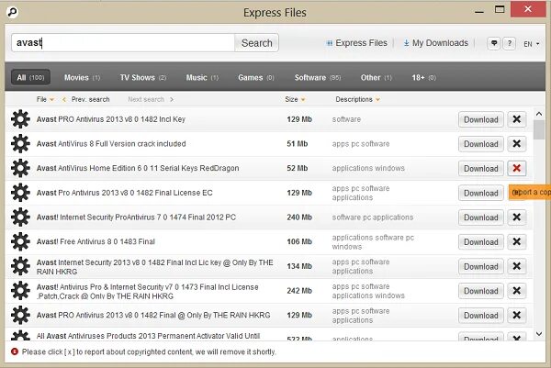This screenshot has height=368, width=551.
Task: Switch to the Music tab
Action: point(202,77)
